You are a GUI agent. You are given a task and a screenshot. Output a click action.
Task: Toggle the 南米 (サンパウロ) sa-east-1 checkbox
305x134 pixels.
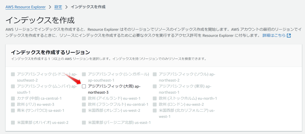click(x=13, y=111)
